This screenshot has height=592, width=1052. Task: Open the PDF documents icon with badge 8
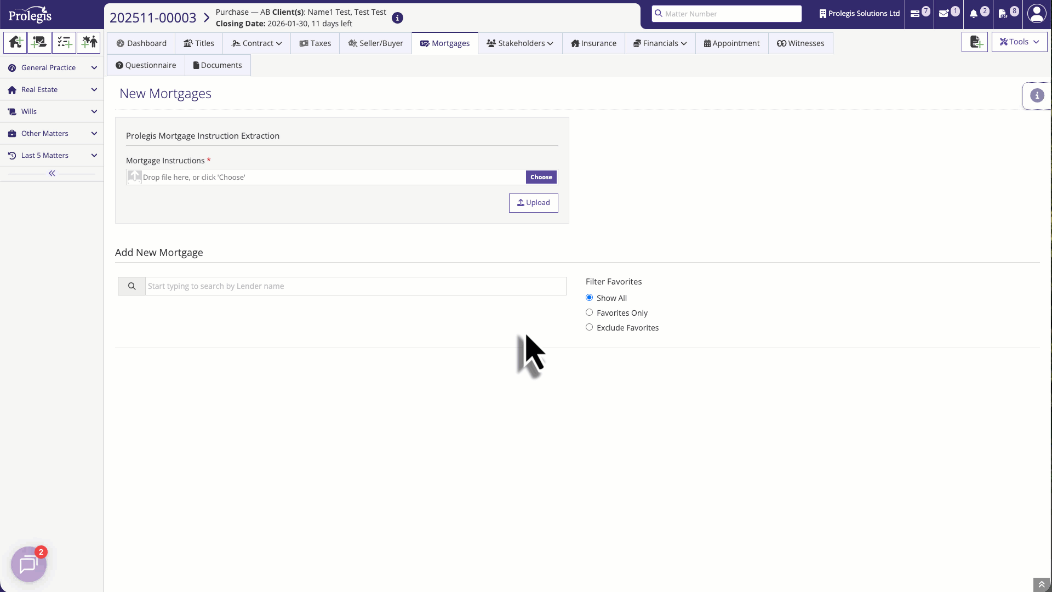coord(1006,13)
